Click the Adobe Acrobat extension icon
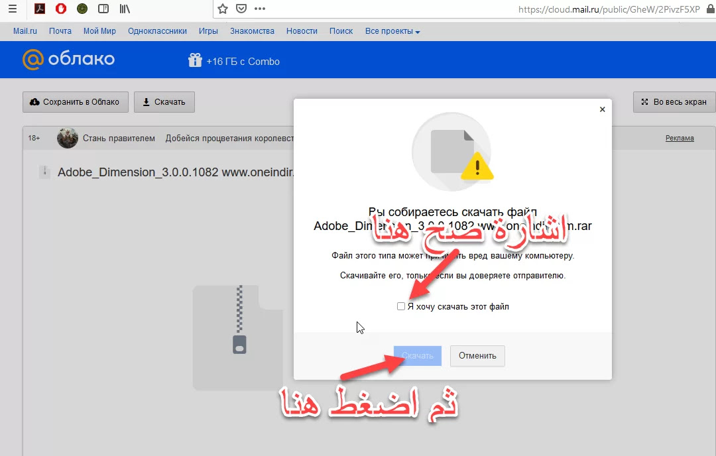Viewport: 716px width, 456px height. [40, 9]
